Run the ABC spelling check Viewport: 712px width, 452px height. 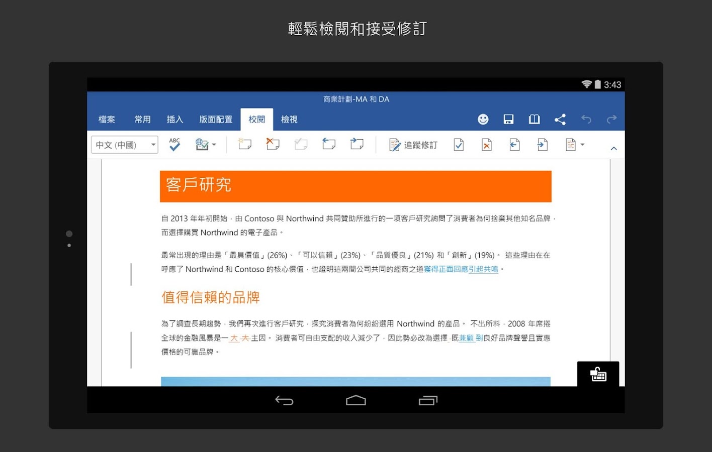coord(174,145)
